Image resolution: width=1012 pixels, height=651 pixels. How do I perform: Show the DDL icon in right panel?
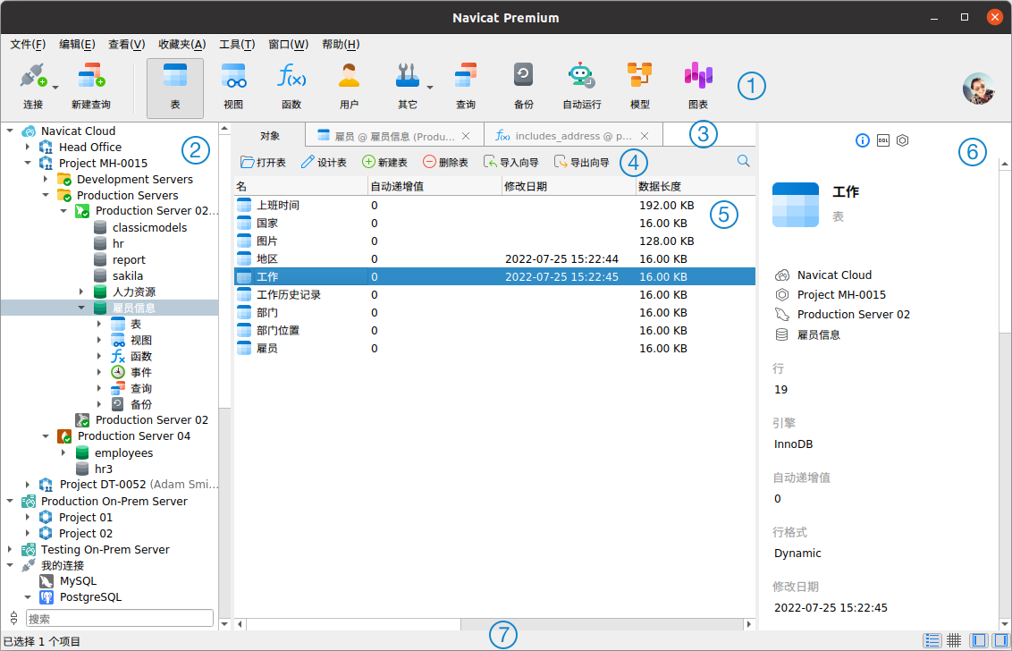tap(883, 140)
